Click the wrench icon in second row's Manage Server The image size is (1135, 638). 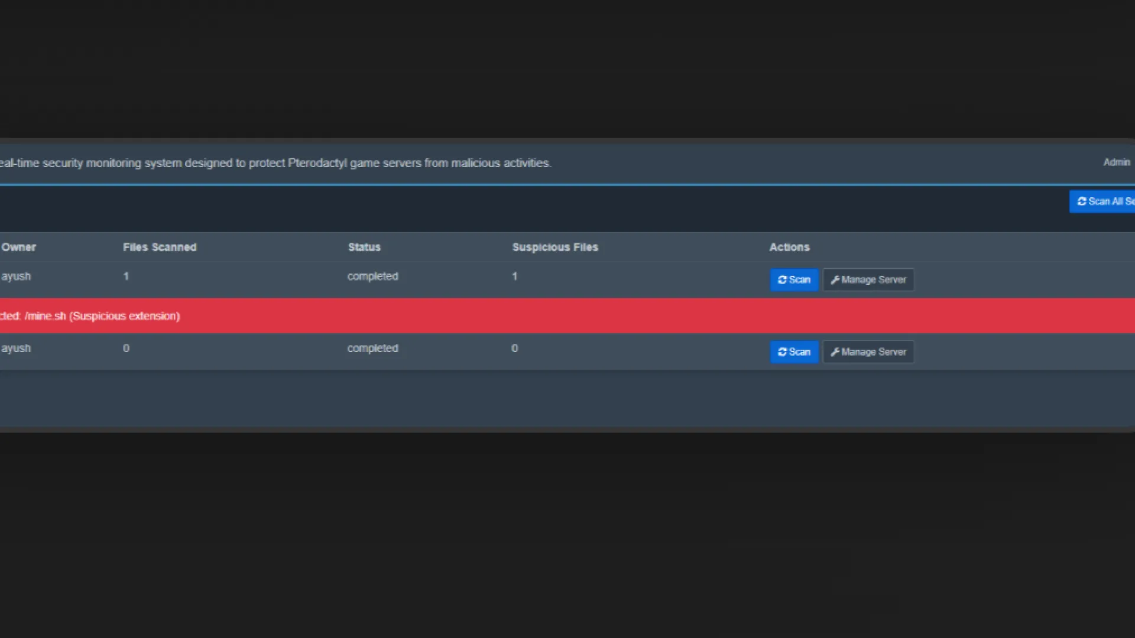[x=835, y=352]
